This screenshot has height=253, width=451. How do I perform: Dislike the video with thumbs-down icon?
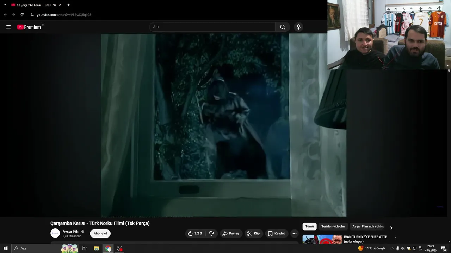click(x=211, y=233)
